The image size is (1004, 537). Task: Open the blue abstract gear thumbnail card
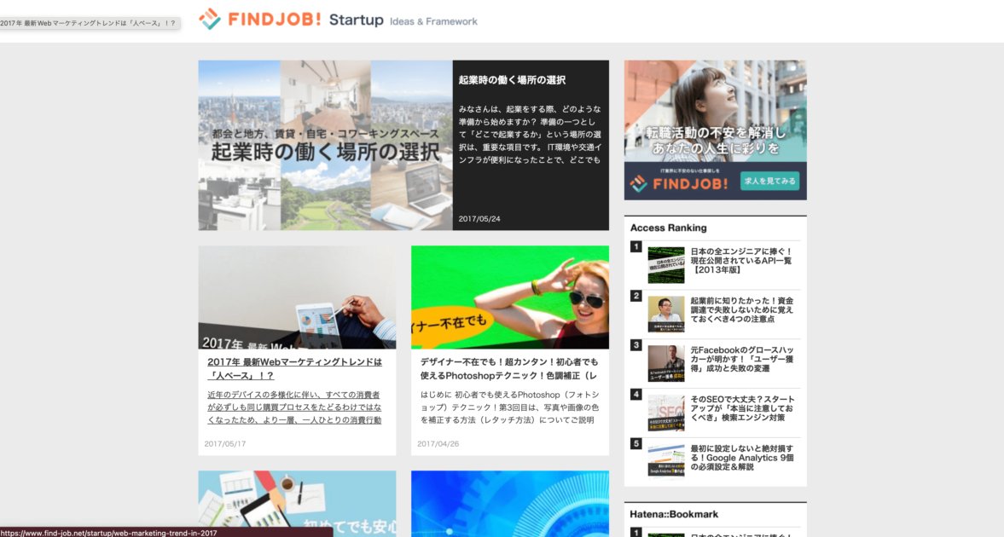click(x=510, y=504)
